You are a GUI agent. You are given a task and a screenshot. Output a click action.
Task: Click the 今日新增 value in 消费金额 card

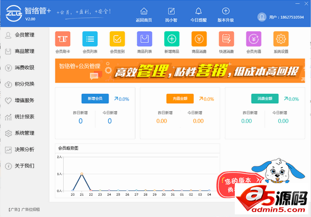pyautogui.click(x=283, y=121)
